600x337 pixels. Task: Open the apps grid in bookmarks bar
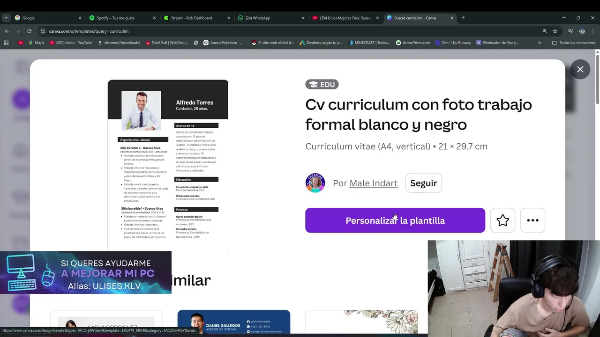coord(6,43)
